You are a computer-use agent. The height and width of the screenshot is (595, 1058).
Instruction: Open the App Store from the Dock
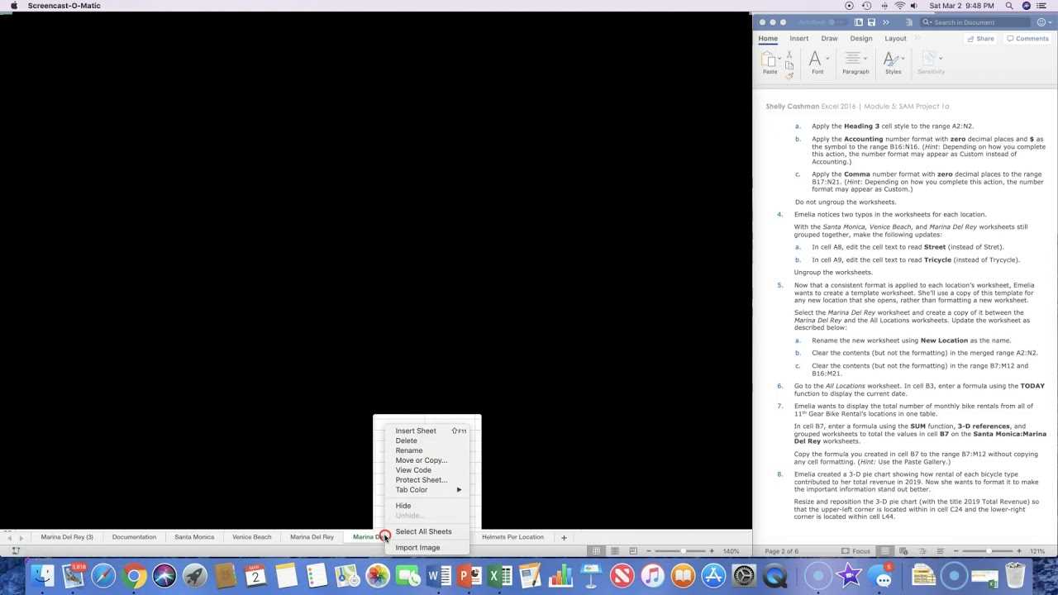[713, 575]
